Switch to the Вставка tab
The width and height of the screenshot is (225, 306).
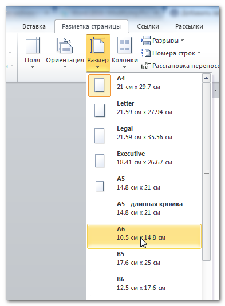(34, 26)
